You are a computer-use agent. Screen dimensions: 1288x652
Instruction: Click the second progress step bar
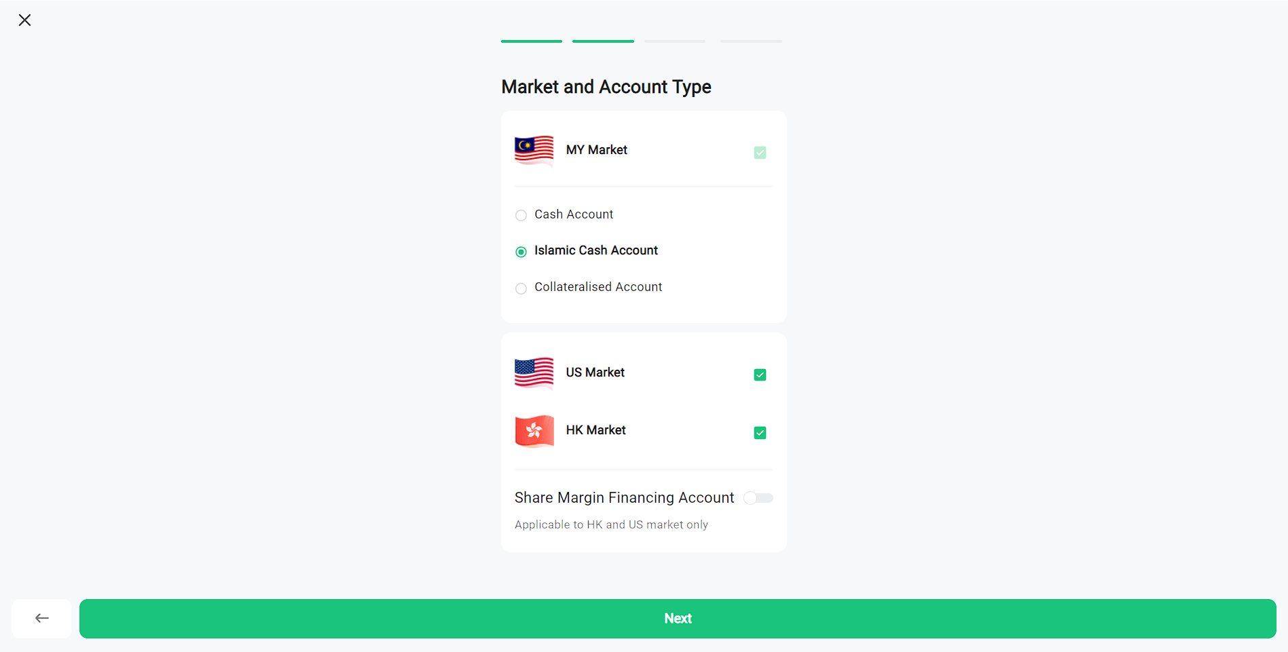point(603,41)
